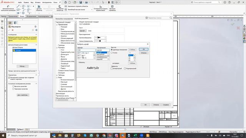Viewport: 246px width, 138px height.
Task: Select Linear under Dimensions in the tree
Action: 65,64
